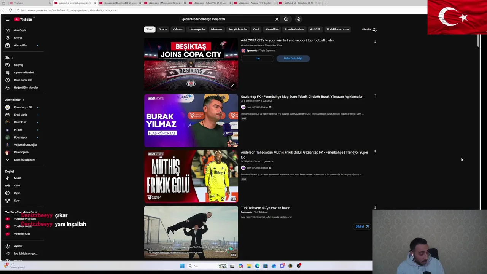Viewport: 487px width, 274px height.
Task: Open Filtreler search filters
Action: pos(369,29)
